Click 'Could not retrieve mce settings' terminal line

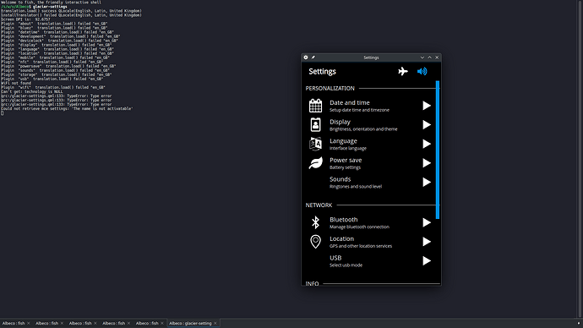click(x=67, y=108)
